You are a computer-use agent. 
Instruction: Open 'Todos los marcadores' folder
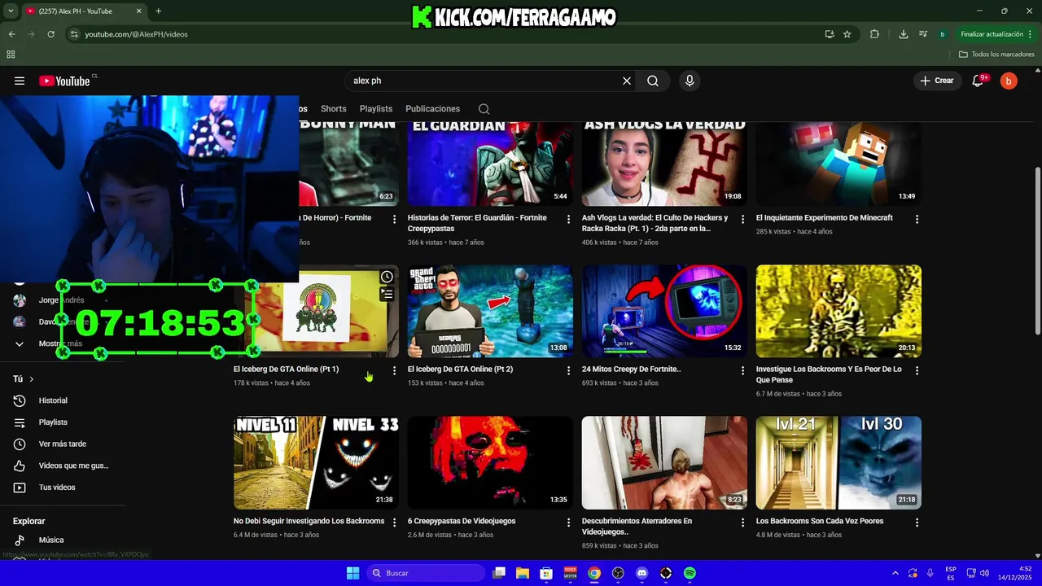click(x=996, y=55)
